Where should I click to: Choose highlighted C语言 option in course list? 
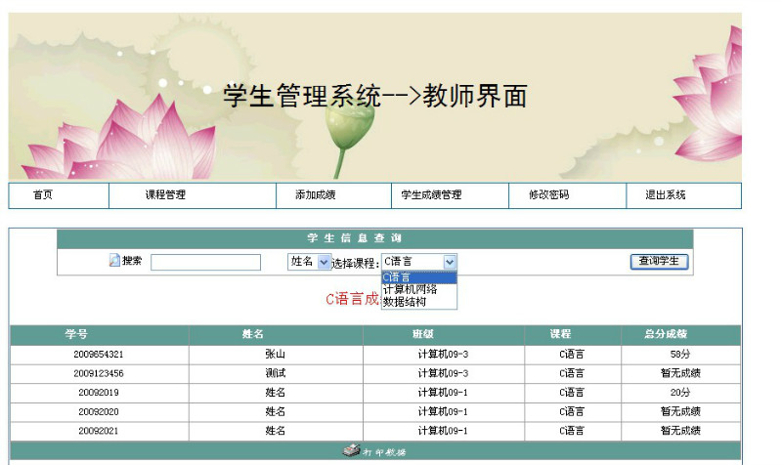(x=419, y=277)
